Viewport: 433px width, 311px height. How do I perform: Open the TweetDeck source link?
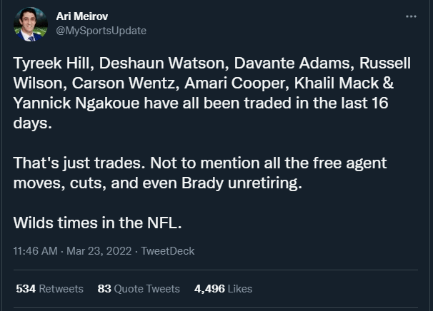point(167,251)
